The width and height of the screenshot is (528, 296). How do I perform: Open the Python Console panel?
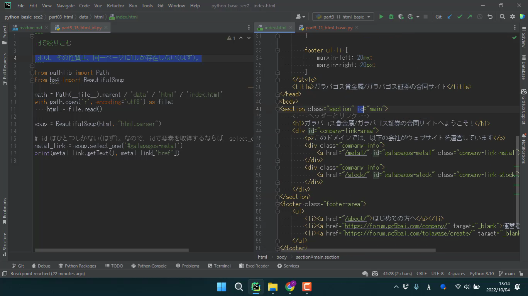point(149,266)
